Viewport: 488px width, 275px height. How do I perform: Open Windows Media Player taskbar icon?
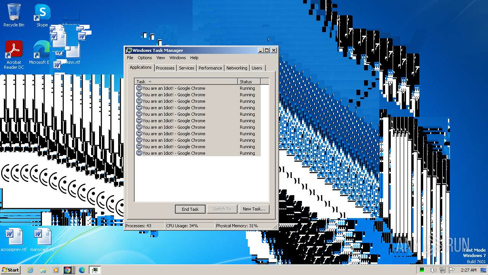[x=56, y=270]
